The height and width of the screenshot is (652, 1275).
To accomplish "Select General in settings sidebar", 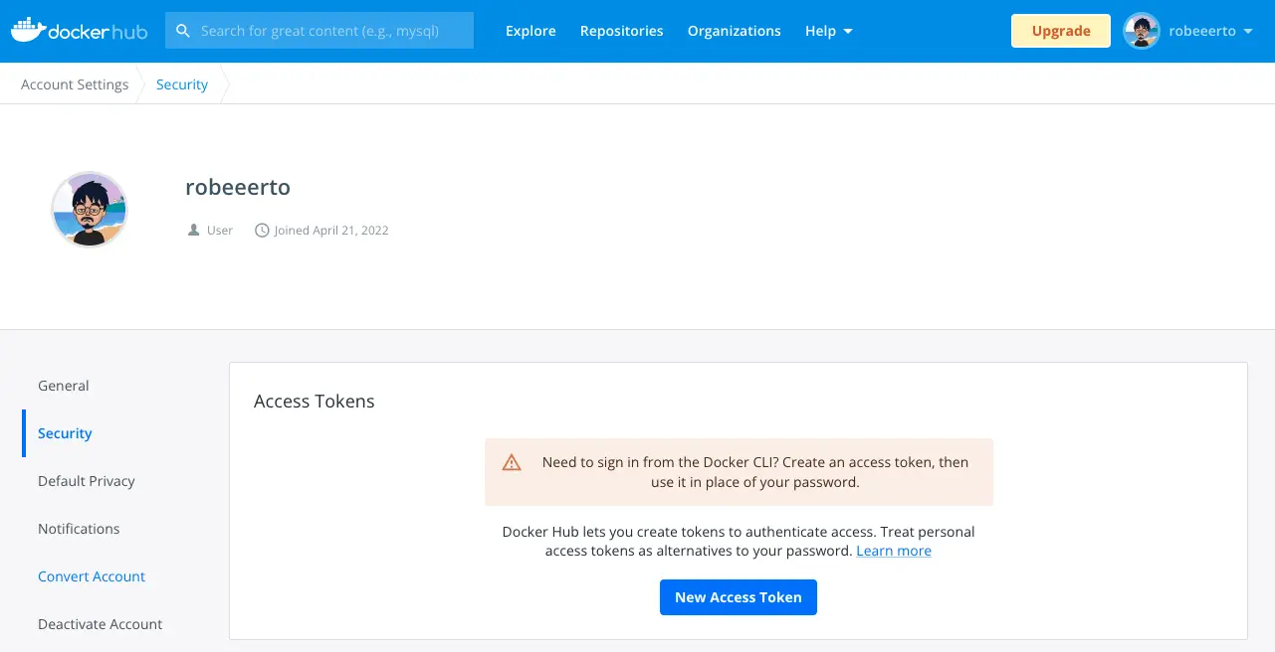I will point(64,386).
